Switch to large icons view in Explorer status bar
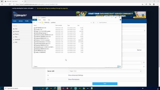 pyautogui.click(x=120, y=66)
